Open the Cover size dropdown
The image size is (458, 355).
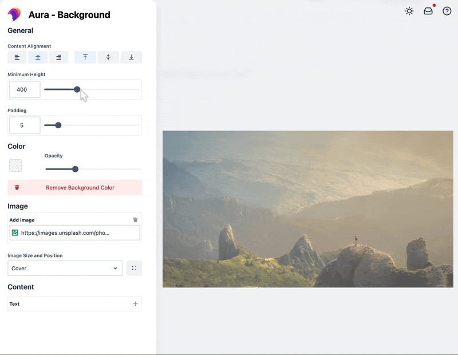point(65,268)
